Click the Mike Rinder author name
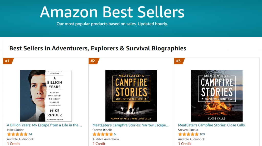262x146 pixels. tap(15, 130)
